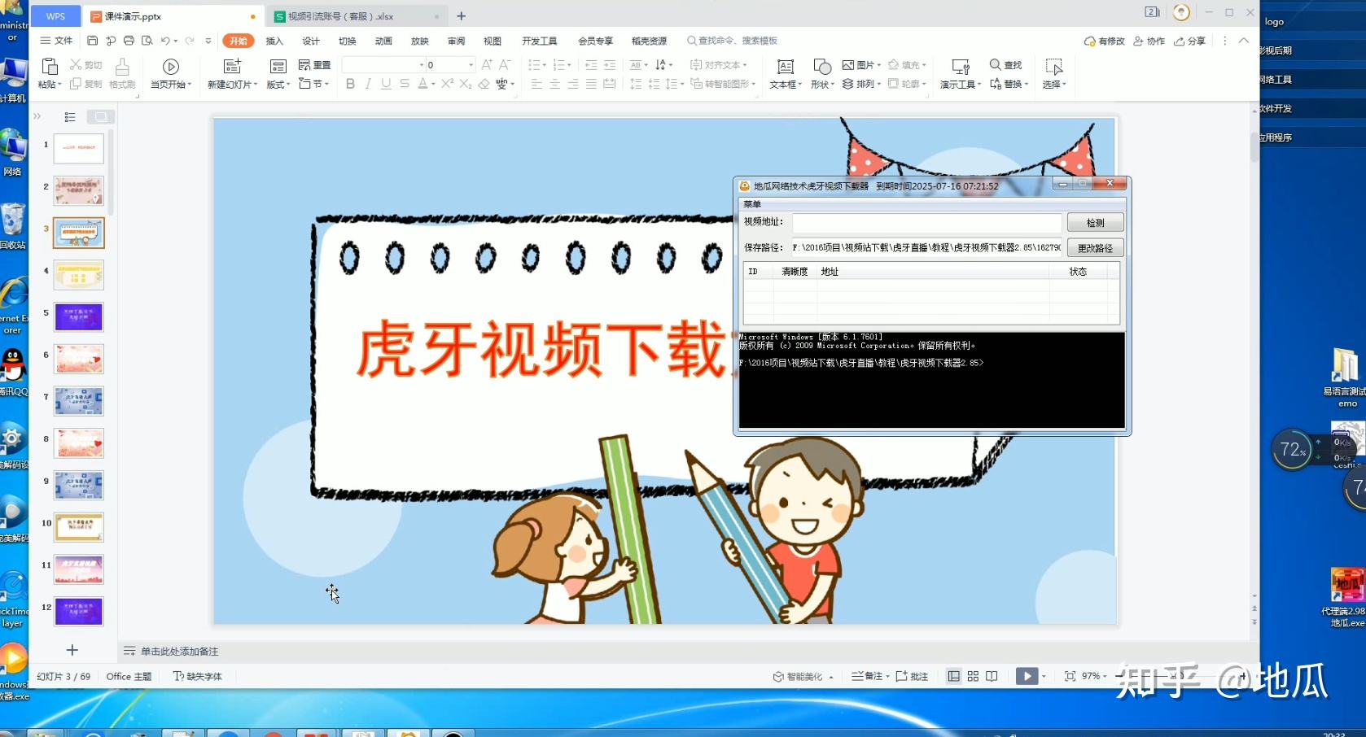
Task: Click the 查找 (find) icon
Action: 1006,65
